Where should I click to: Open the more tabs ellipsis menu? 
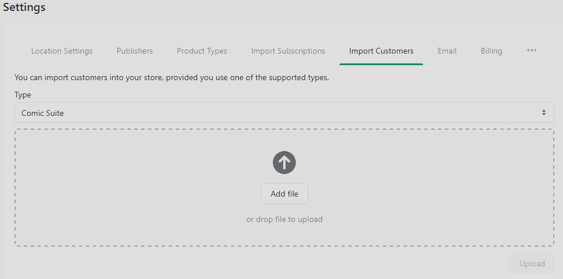(x=531, y=51)
